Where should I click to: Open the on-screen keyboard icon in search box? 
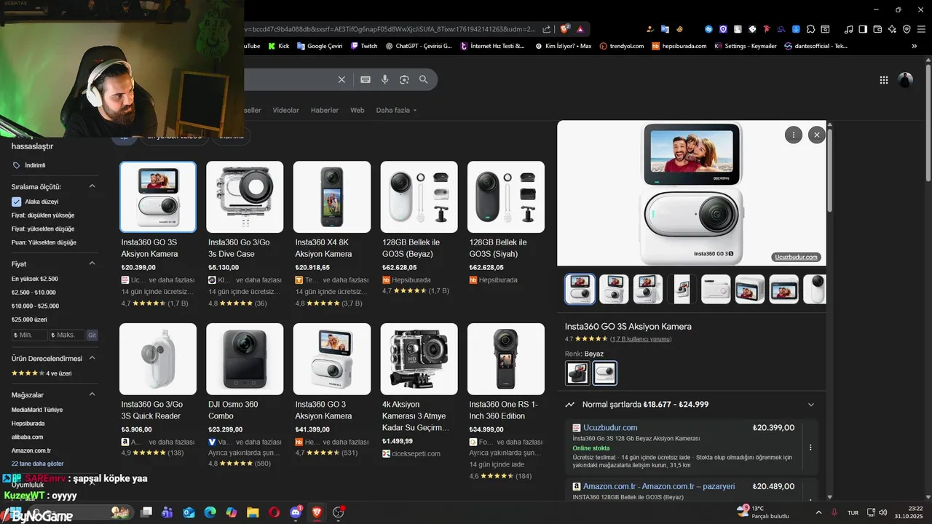[x=366, y=79]
